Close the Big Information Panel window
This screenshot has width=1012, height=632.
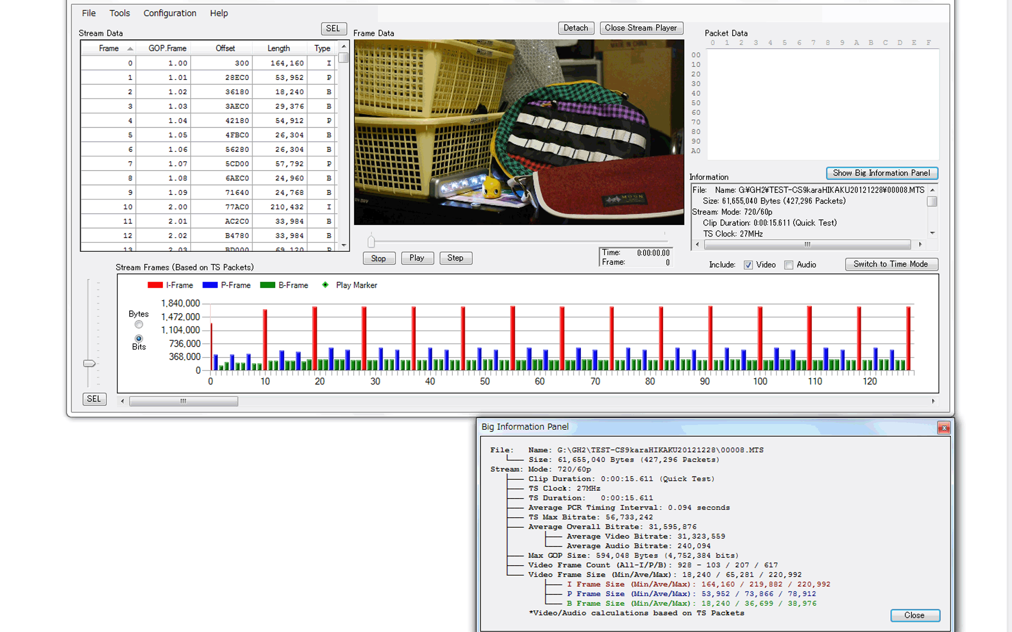(x=943, y=428)
